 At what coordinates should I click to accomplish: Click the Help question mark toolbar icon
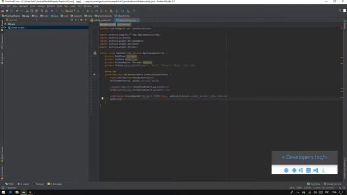(134, 11)
